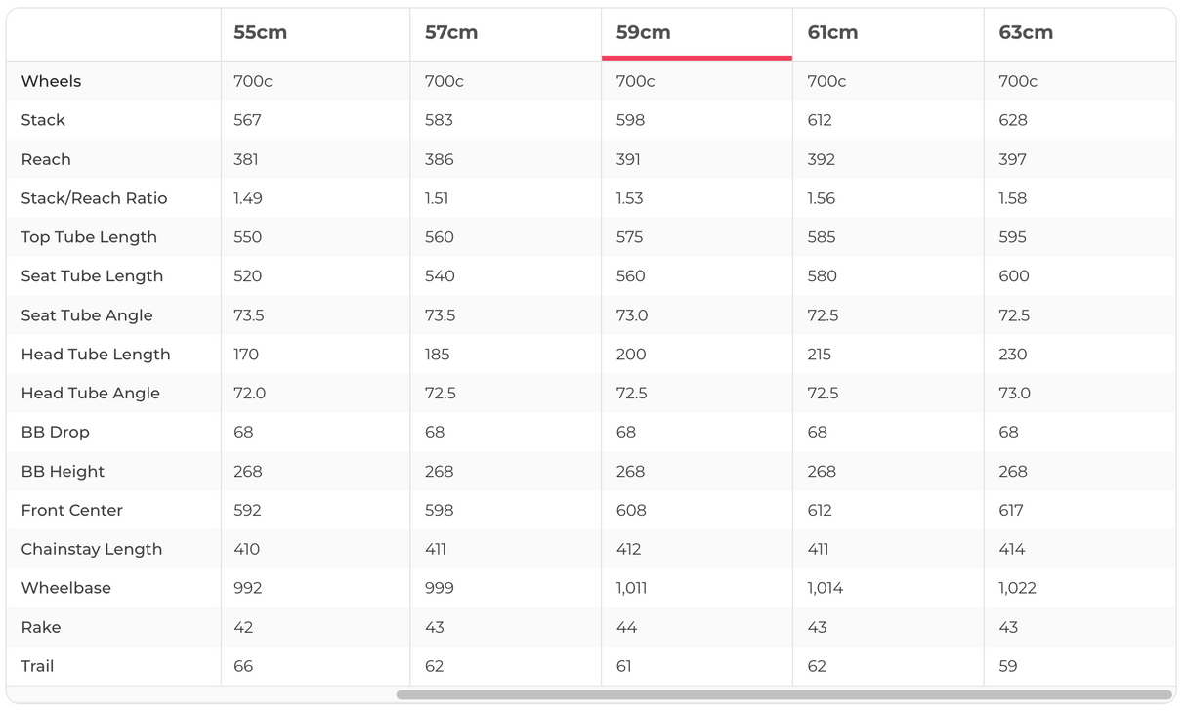Click the Trail row label
This screenshot has height=711, width=1186.
(37, 666)
